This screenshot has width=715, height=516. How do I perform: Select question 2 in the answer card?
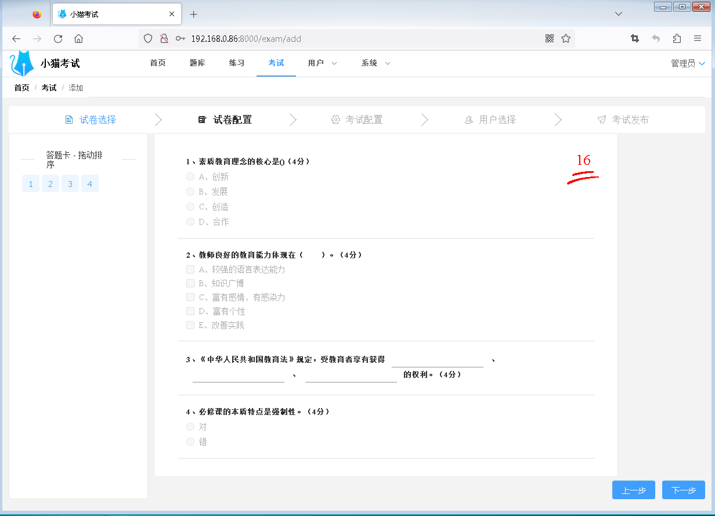pyautogui.click(x=50, y=183)
